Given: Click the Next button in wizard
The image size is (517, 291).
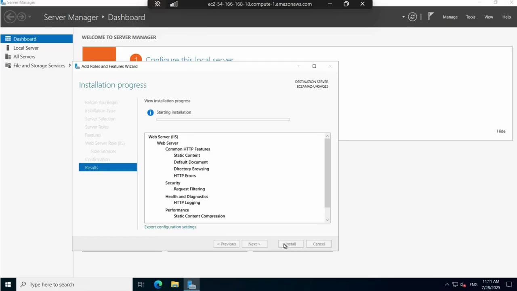Looking at the screenshot, I should click(x=254, y=244).
